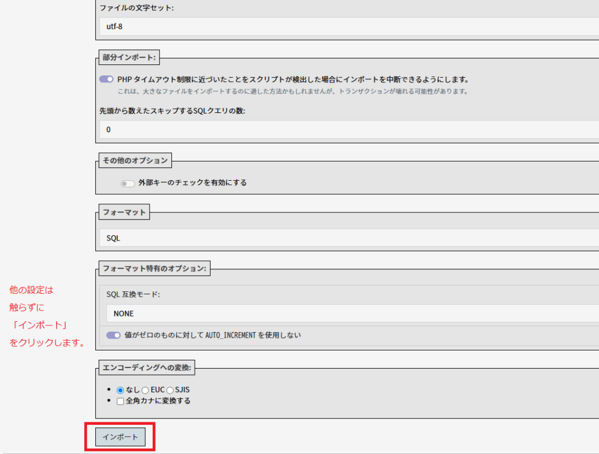Click the SQL 互換モード label text

coord(133,294)
